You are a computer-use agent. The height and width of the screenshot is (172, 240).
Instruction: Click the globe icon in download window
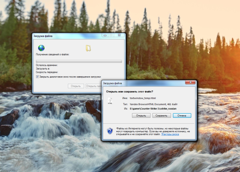41,48
